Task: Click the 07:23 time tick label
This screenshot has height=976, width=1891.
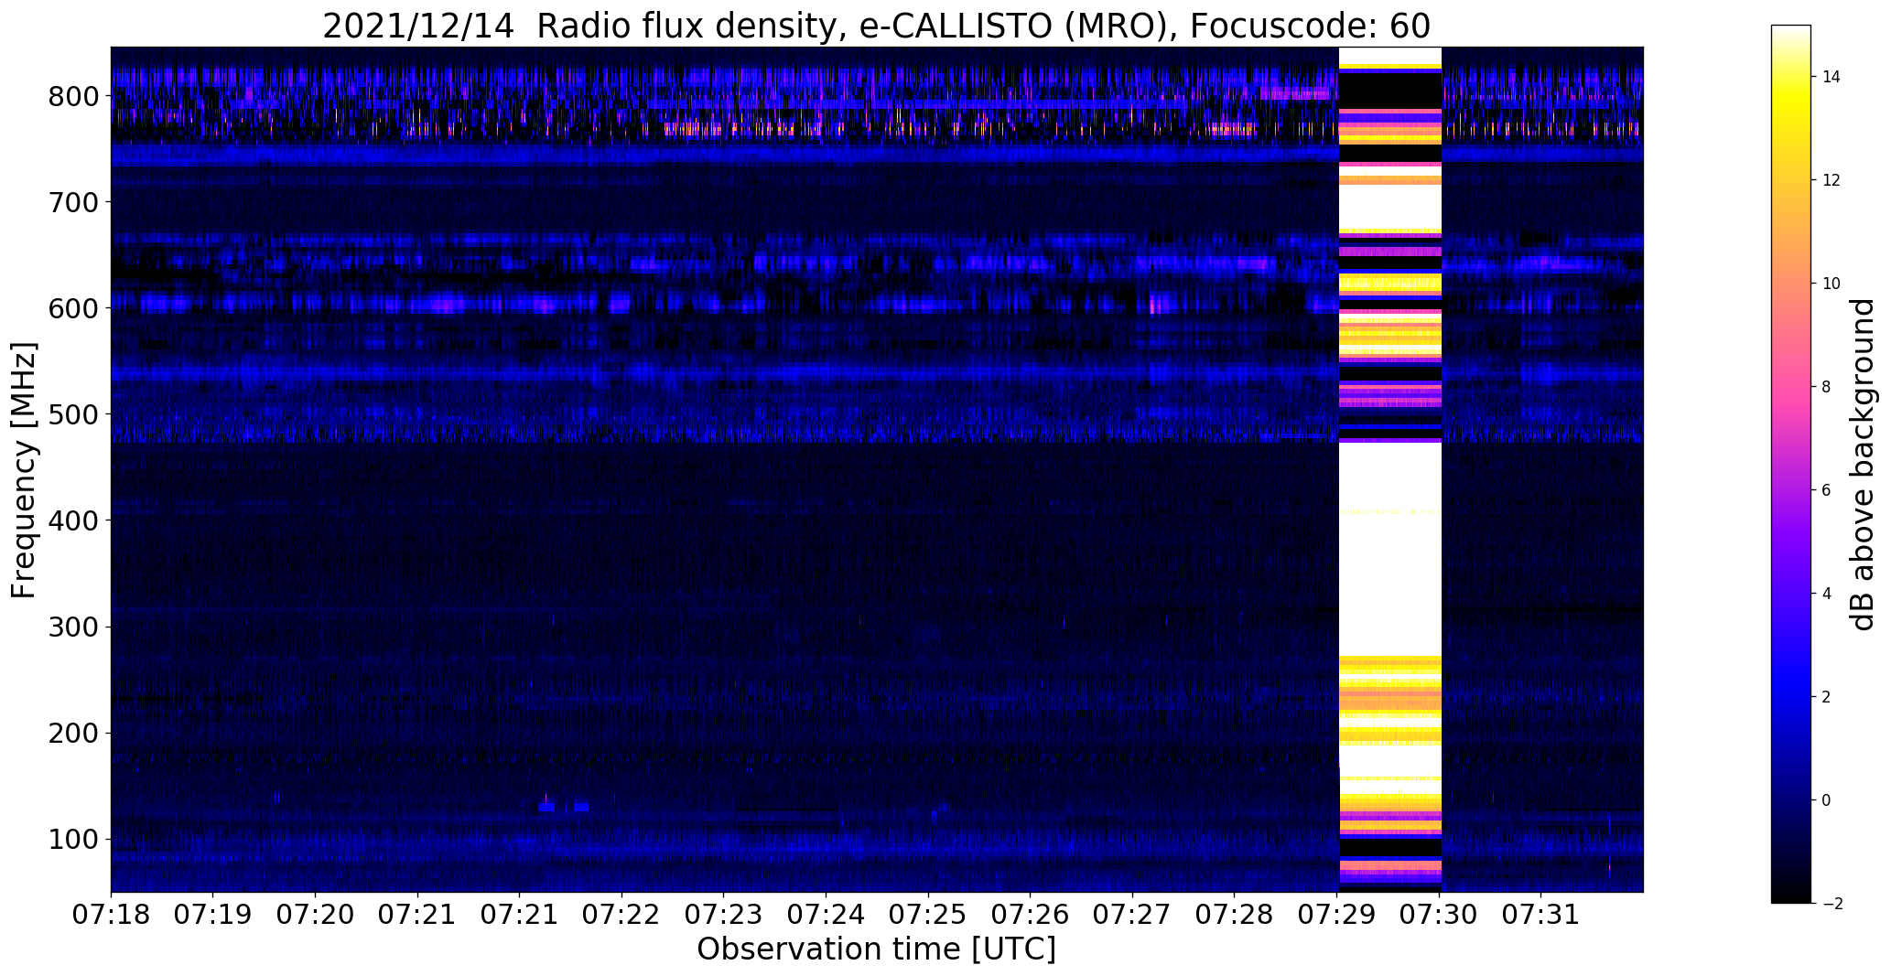Action: point(724,915)
